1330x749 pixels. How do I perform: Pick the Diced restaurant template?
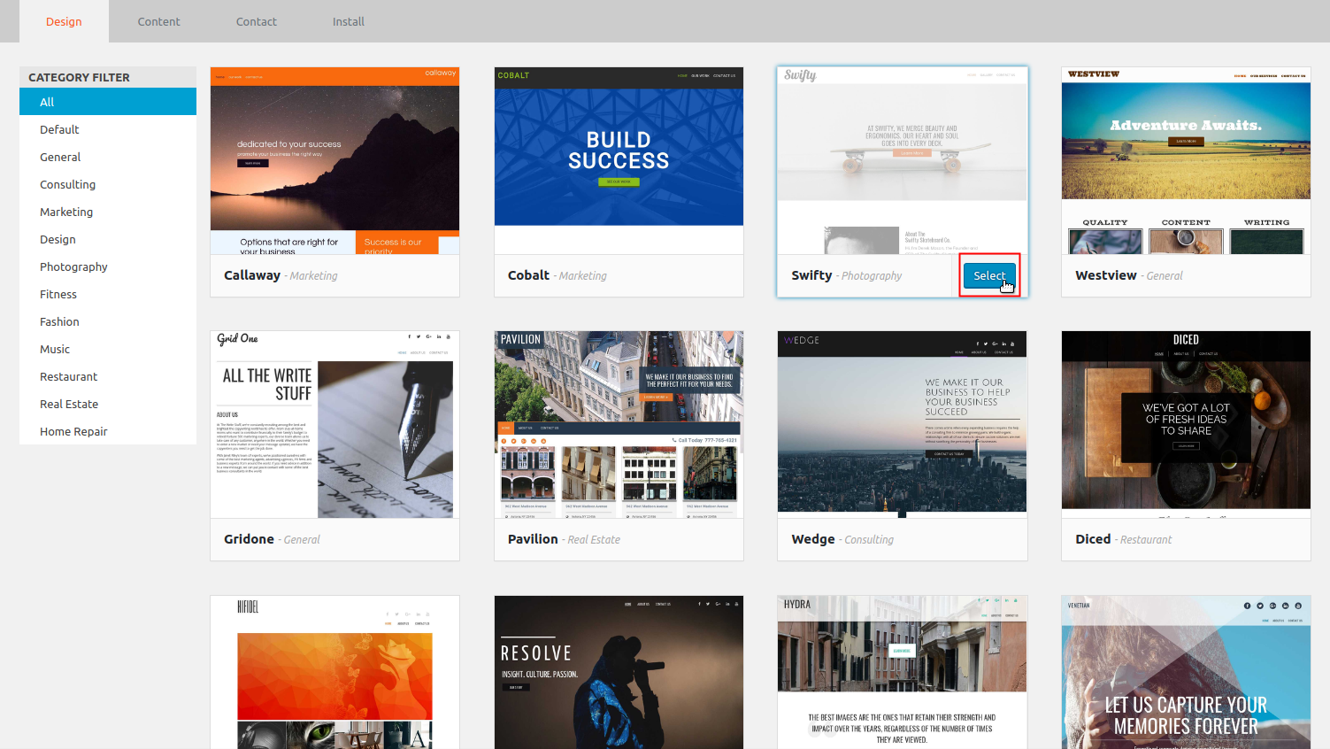click(1186, 425)
